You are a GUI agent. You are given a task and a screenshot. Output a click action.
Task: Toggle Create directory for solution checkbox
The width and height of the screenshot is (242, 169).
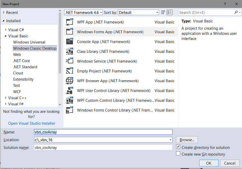[x=178, y=147]
